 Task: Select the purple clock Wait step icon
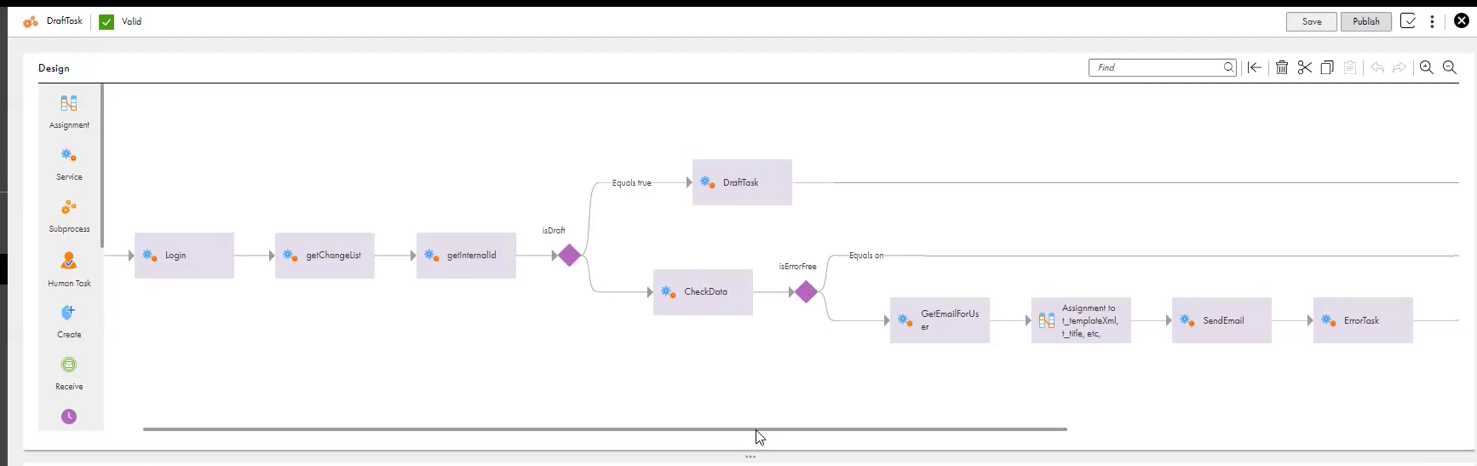coord(69,417)
